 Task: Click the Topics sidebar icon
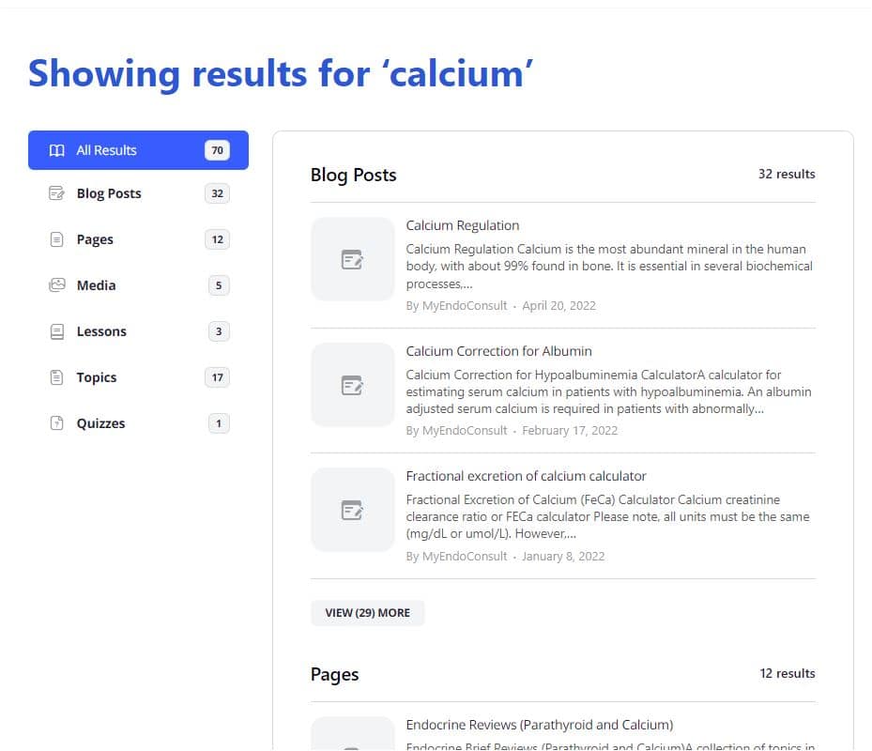point(57,377)
